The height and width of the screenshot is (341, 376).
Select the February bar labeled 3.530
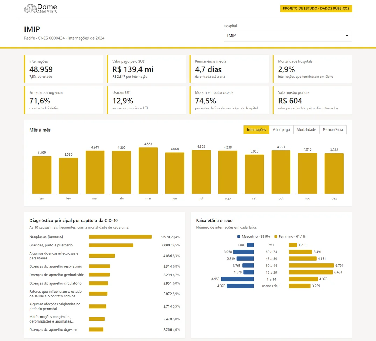click(x=68, y=176)
